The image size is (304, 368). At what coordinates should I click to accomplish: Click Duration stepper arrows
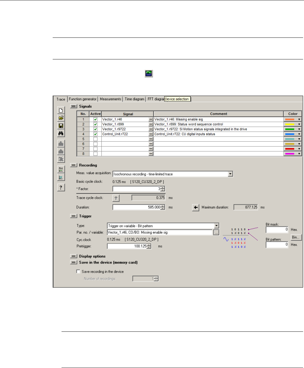(x=163, y=207)
